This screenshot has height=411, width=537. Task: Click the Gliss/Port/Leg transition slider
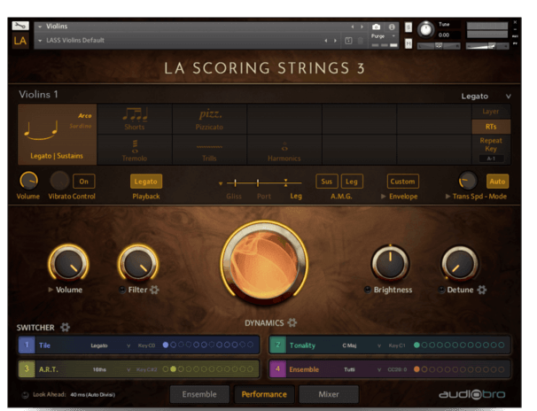click(x=264, y=183)
